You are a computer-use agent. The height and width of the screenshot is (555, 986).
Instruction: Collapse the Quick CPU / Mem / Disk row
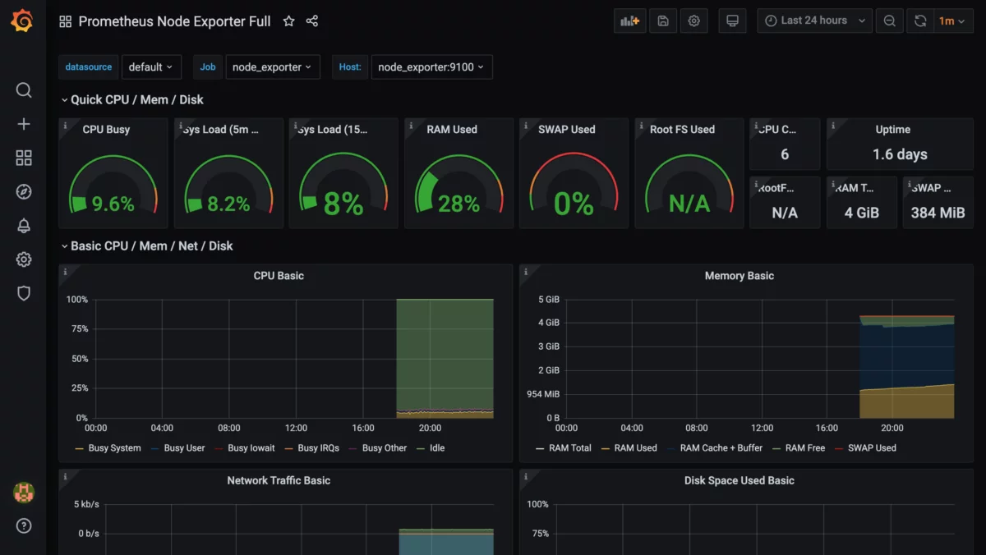click(136, 99)
